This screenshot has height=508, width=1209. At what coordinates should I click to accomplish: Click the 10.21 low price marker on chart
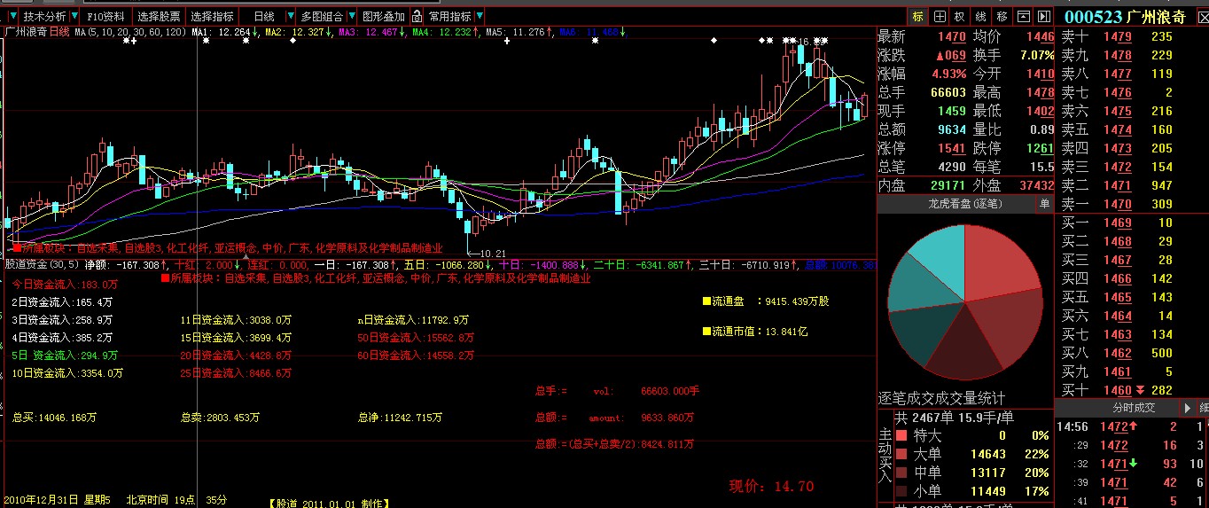[488, 254]
